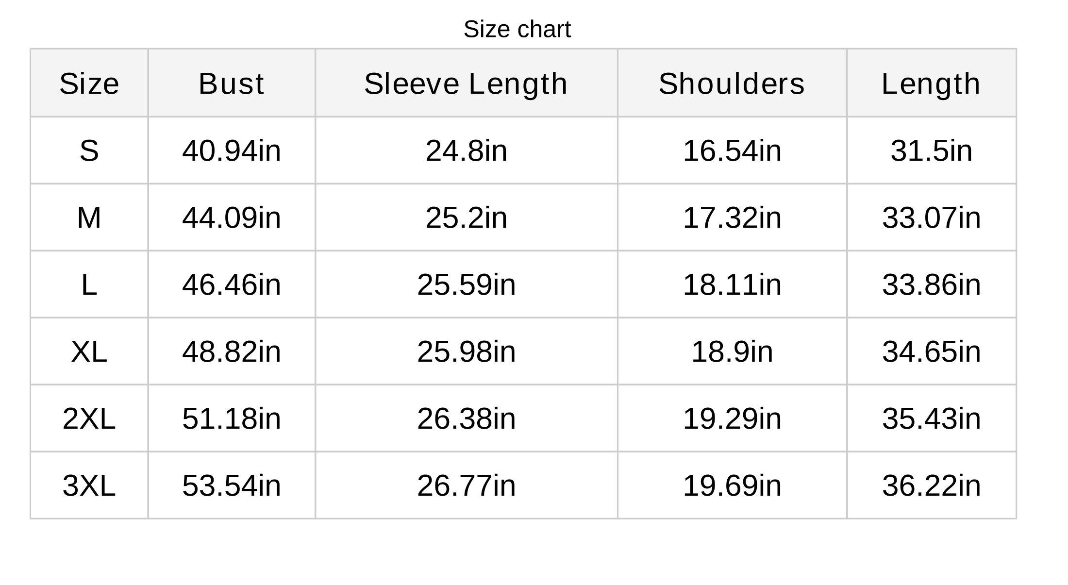Screen dimensions: 1068x585
Task: Click the 51.18in bust cell
Action: (x=232, y=418)
